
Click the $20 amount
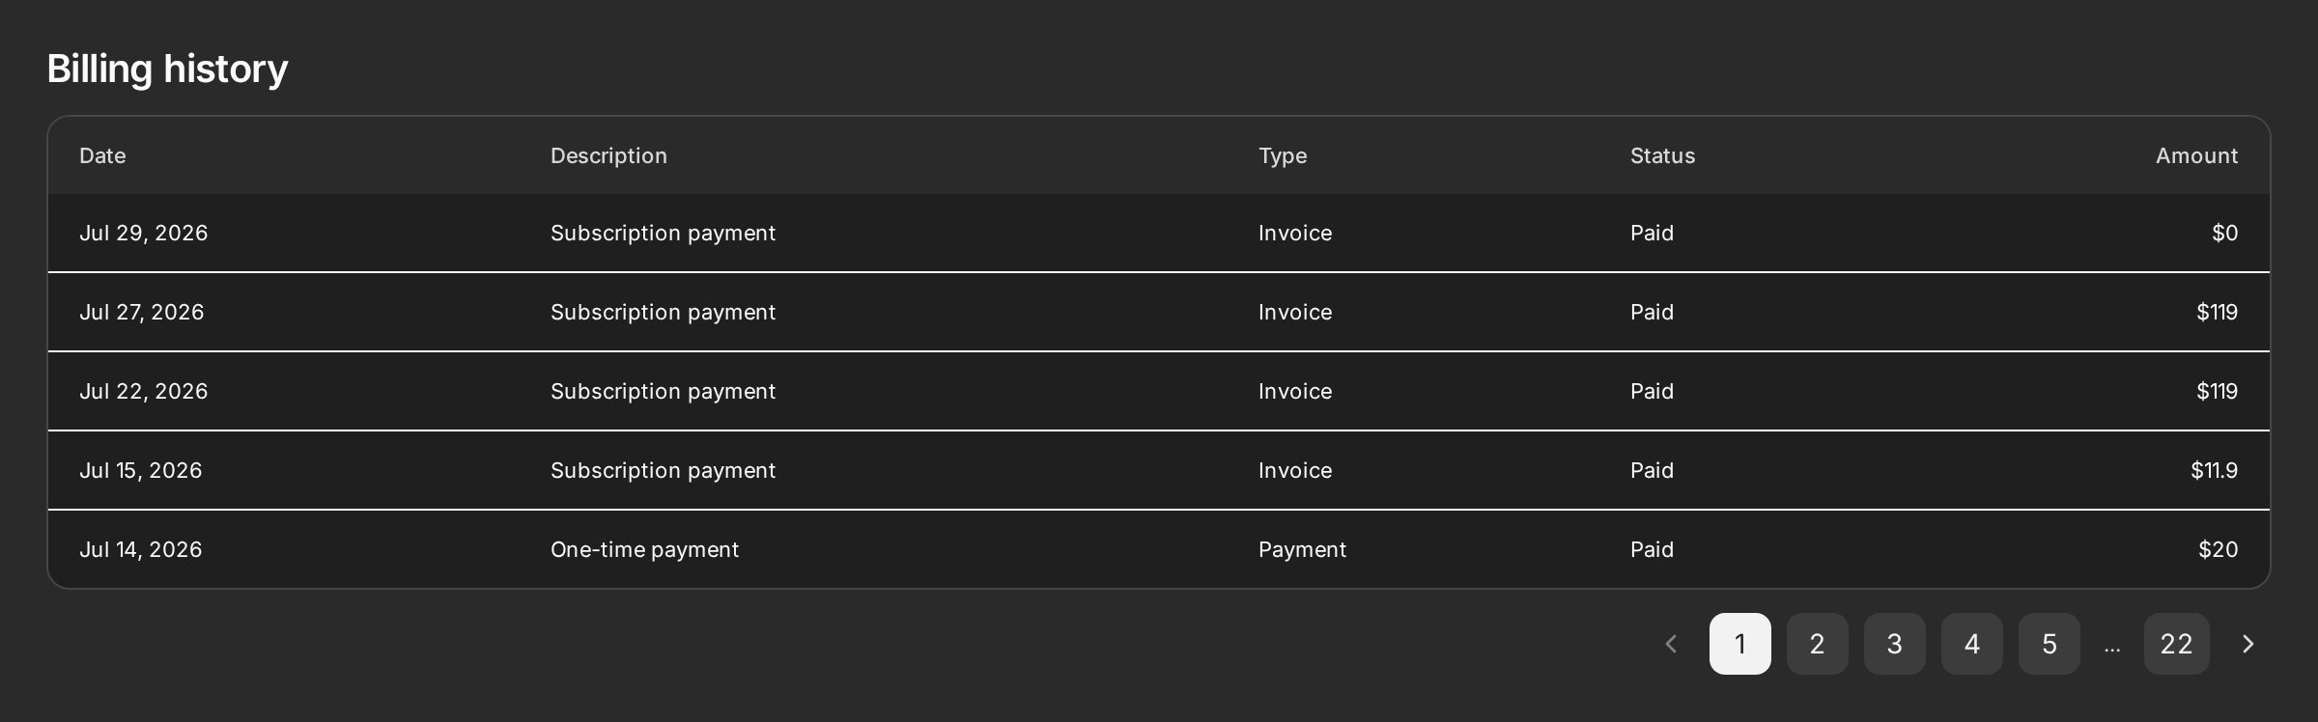coord(2218,550)
